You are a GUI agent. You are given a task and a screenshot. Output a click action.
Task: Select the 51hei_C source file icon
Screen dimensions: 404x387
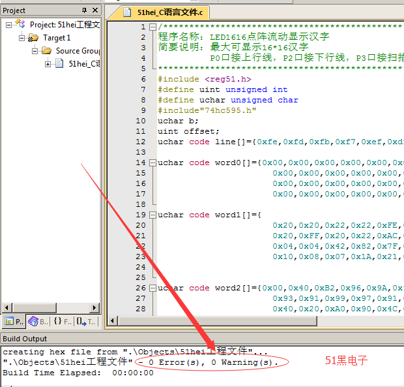click(60, 64)
